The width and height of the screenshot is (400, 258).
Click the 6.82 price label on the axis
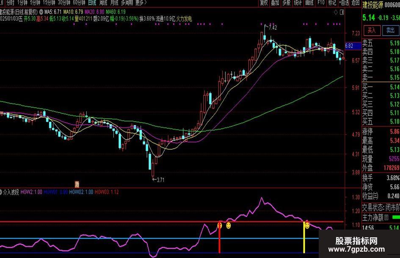coord(353,46)
